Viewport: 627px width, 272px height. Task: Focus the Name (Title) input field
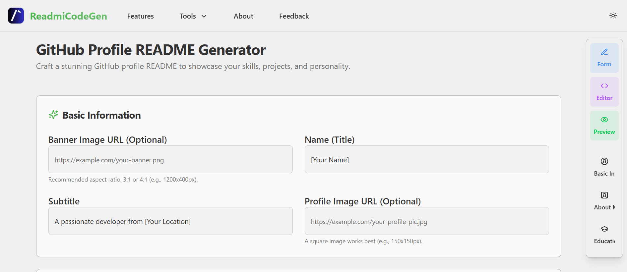[x=427, y=159]
